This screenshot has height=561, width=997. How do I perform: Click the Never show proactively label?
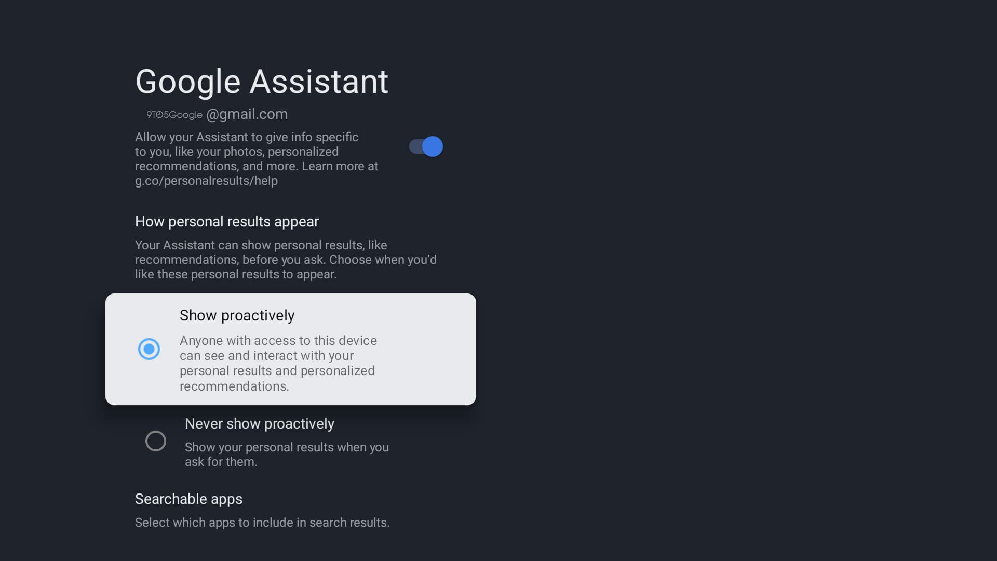click(x=259, y=424)
